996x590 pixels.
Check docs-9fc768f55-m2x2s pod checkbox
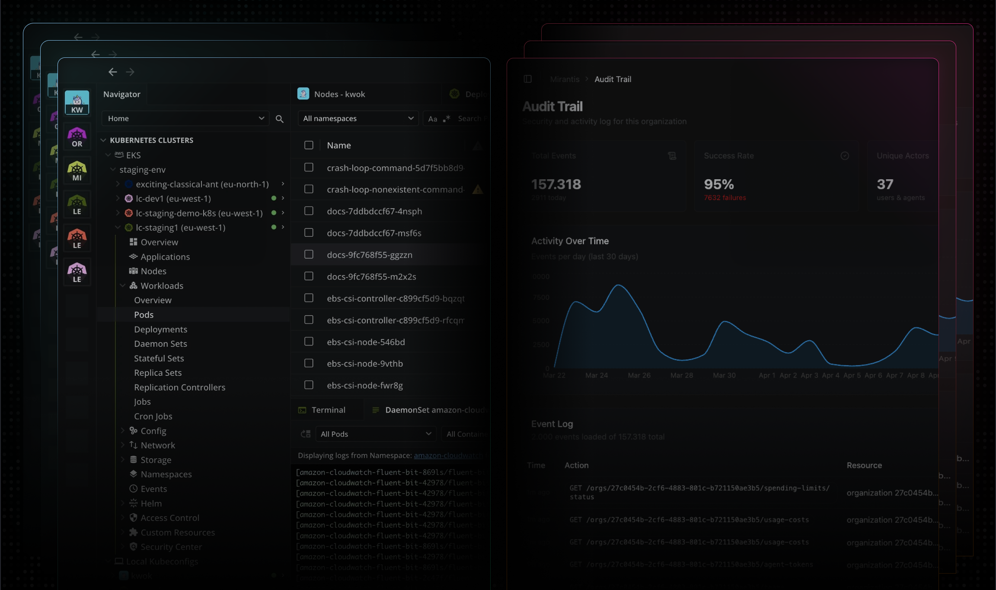309,276
